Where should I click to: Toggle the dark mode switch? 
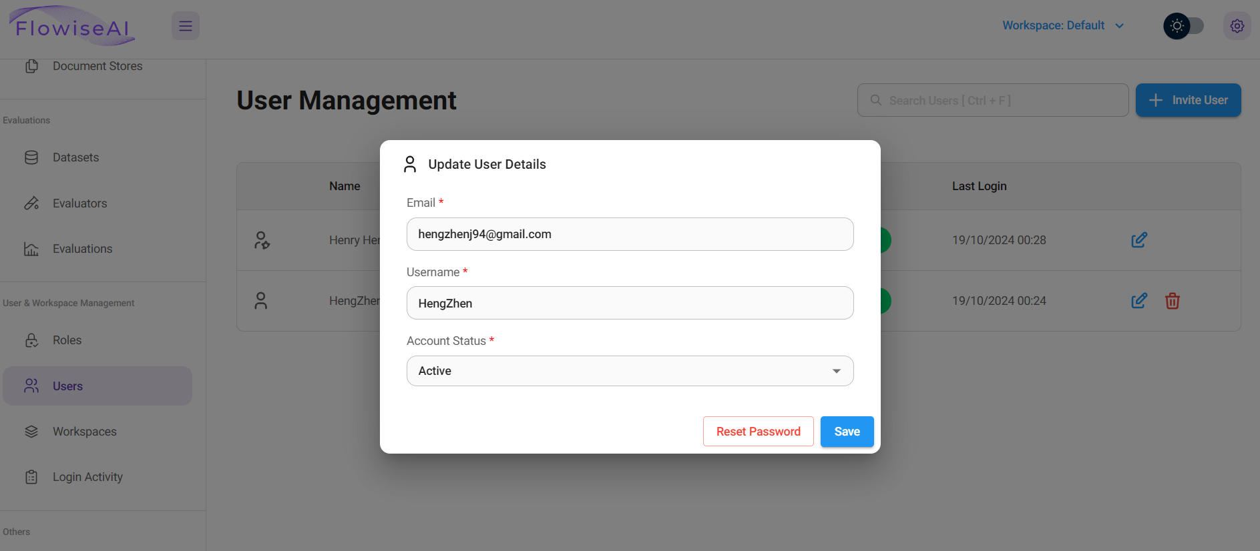[x=1183, y=26]
